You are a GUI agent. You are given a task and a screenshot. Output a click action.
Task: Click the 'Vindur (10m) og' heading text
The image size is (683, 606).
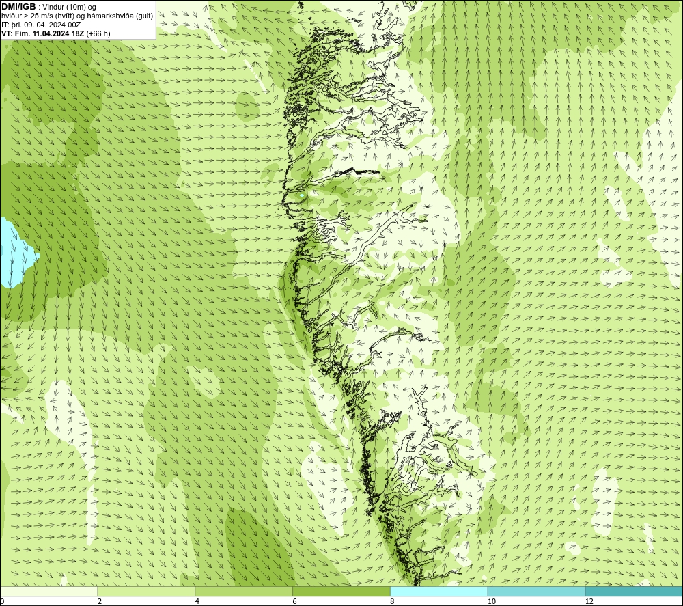click(x=69, y=8)
